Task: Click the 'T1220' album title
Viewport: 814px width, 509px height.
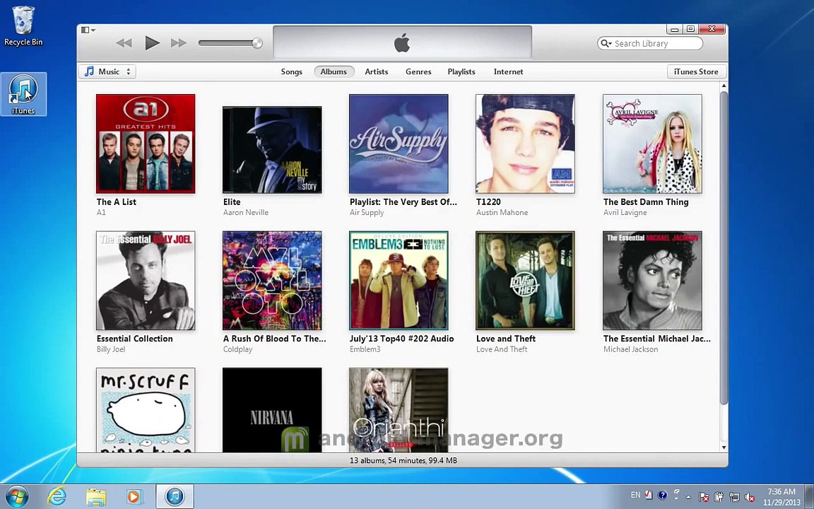Action: tap(488, 202)
